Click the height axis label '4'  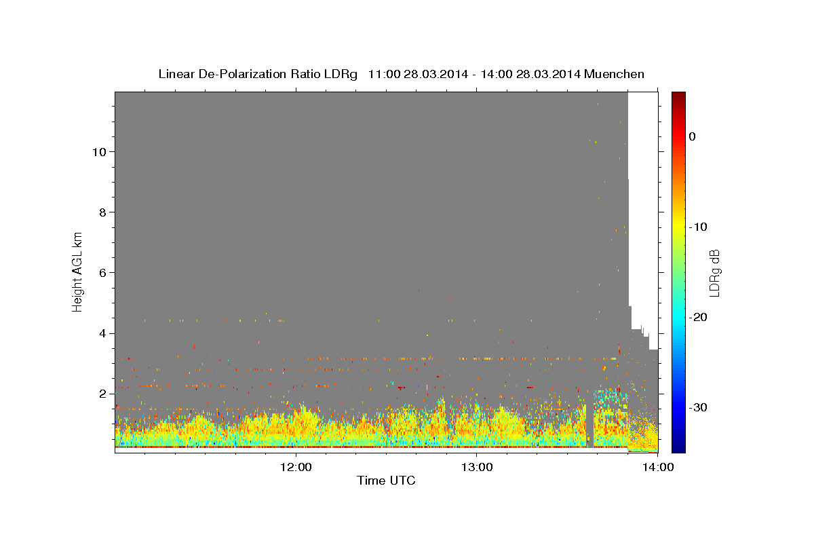[101, 333]
